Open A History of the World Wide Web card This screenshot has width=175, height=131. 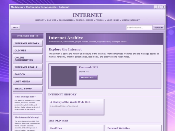(x=76, y=107)
